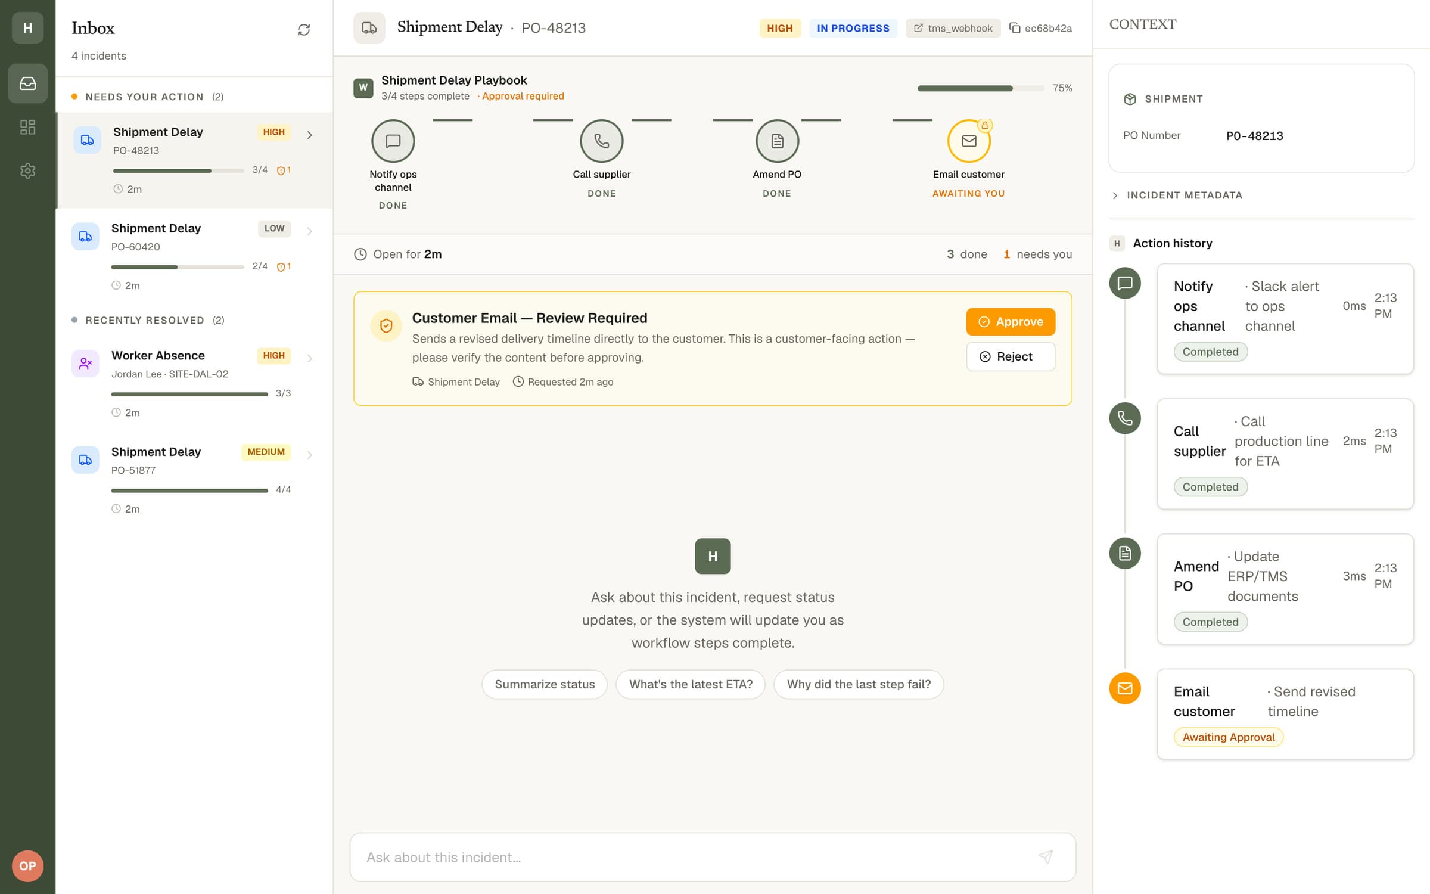Click Why did the last step fail? suggestion

[859, 684]
